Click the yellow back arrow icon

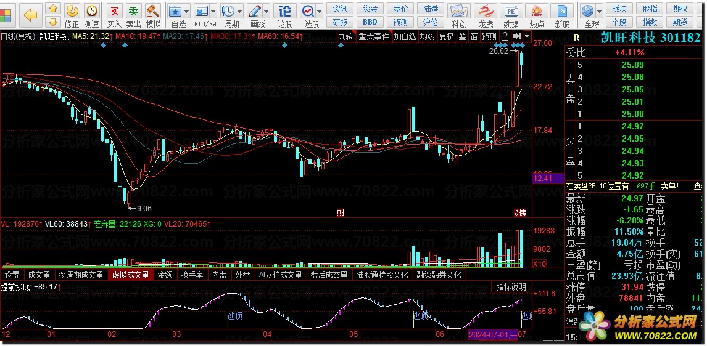click(30, 15)
